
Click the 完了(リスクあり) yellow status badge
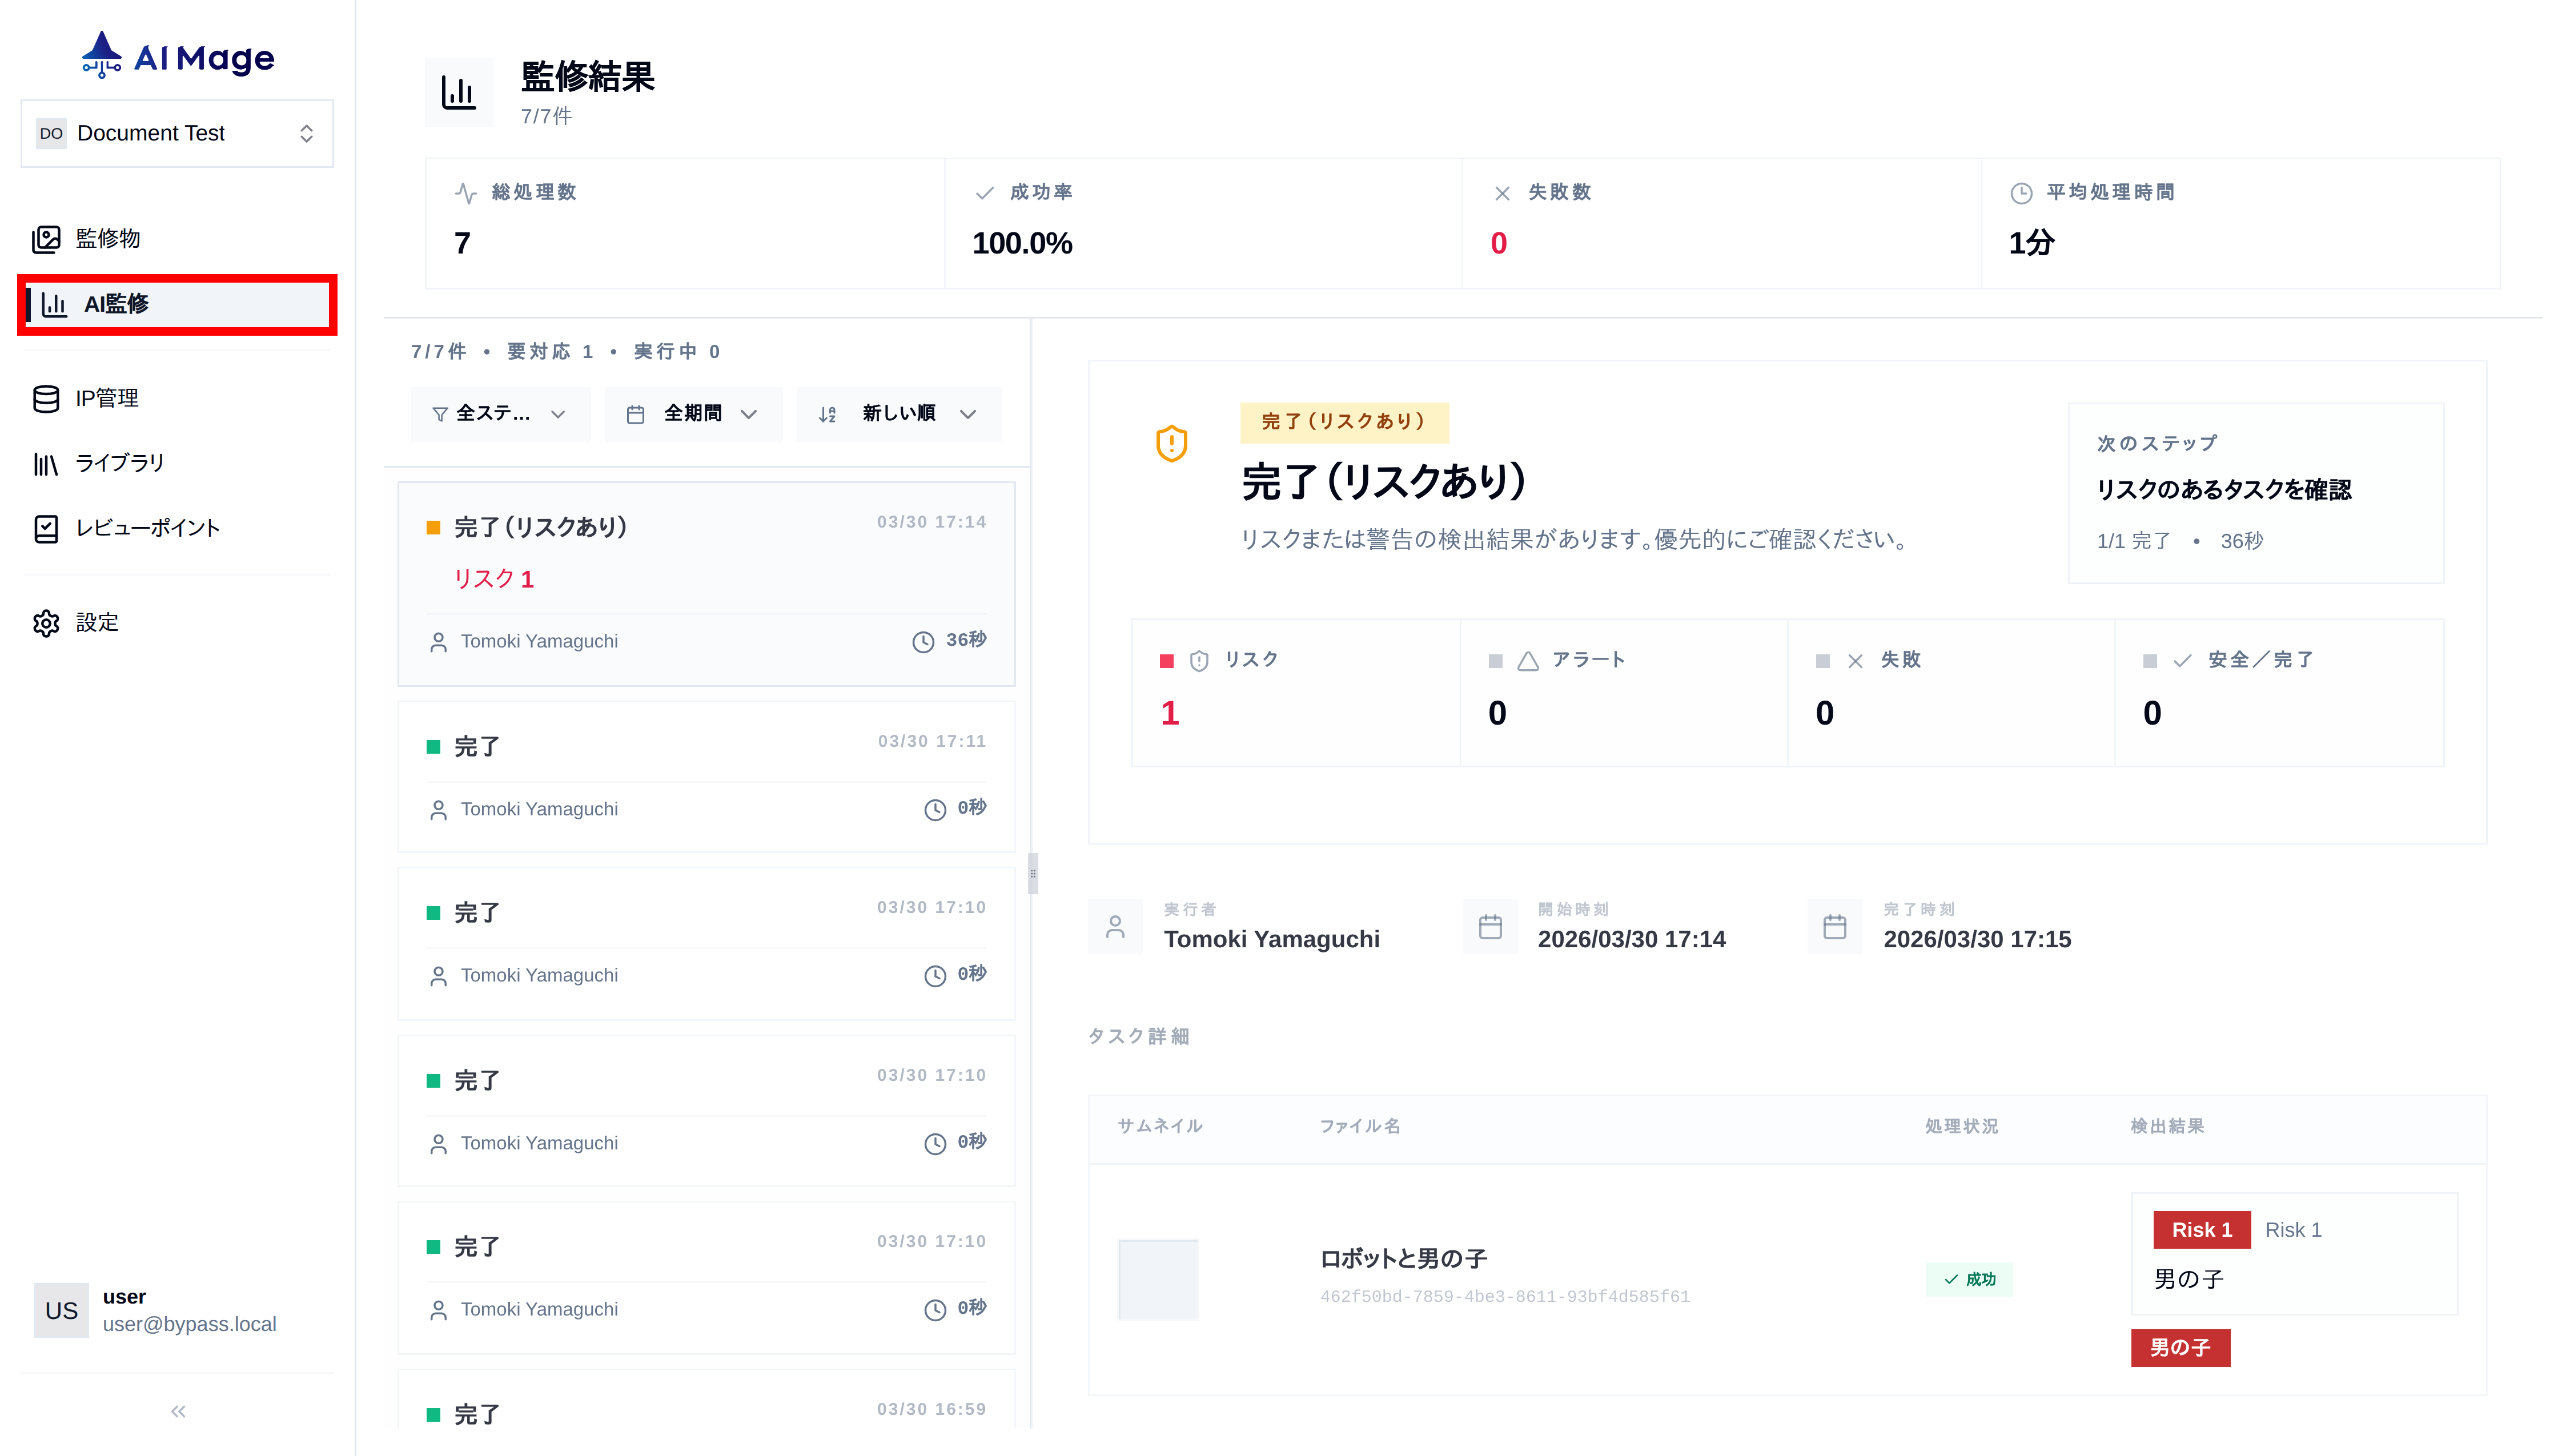pyautogui.click(x=1344, y=422)
